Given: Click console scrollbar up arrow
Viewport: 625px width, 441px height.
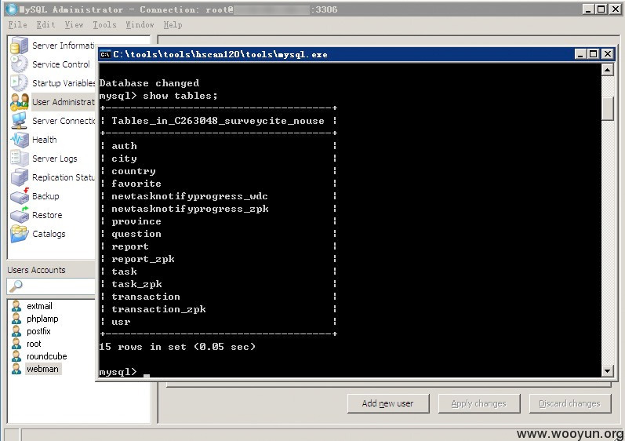Looking at the screenshot, I should pos(607,70).
